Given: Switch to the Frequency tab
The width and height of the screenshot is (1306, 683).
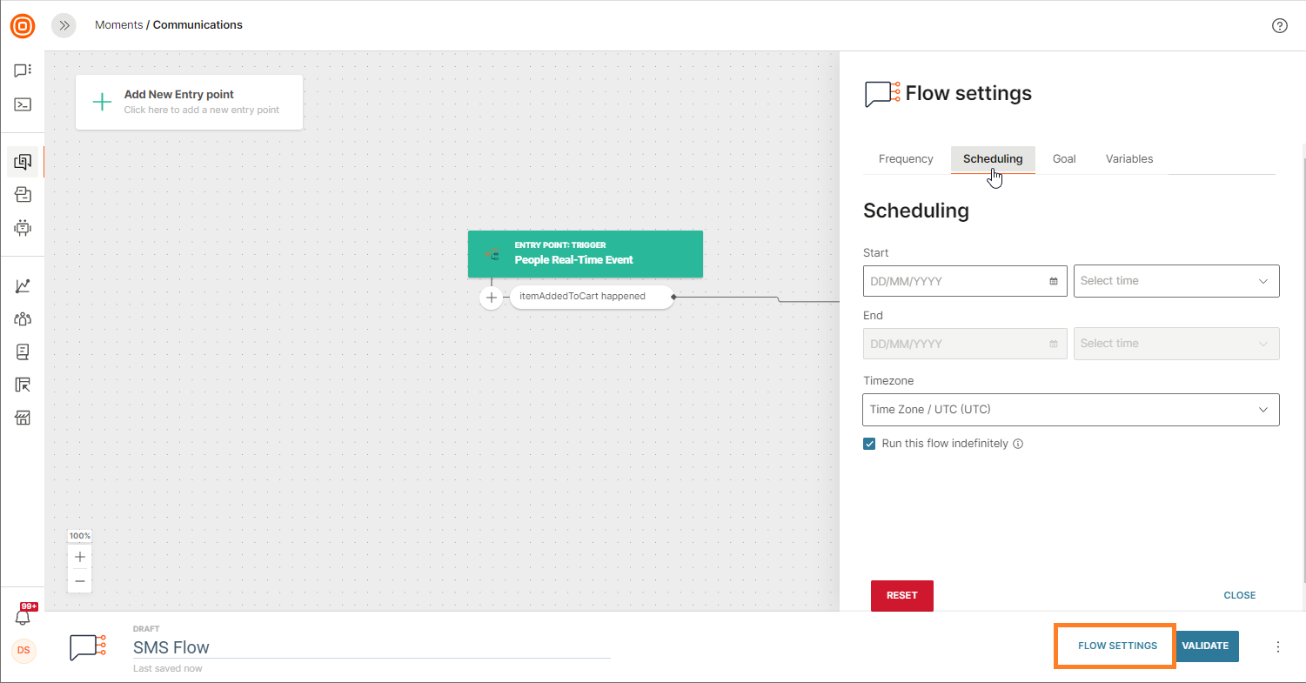Looking at the screenshot, I should [906, 159].
